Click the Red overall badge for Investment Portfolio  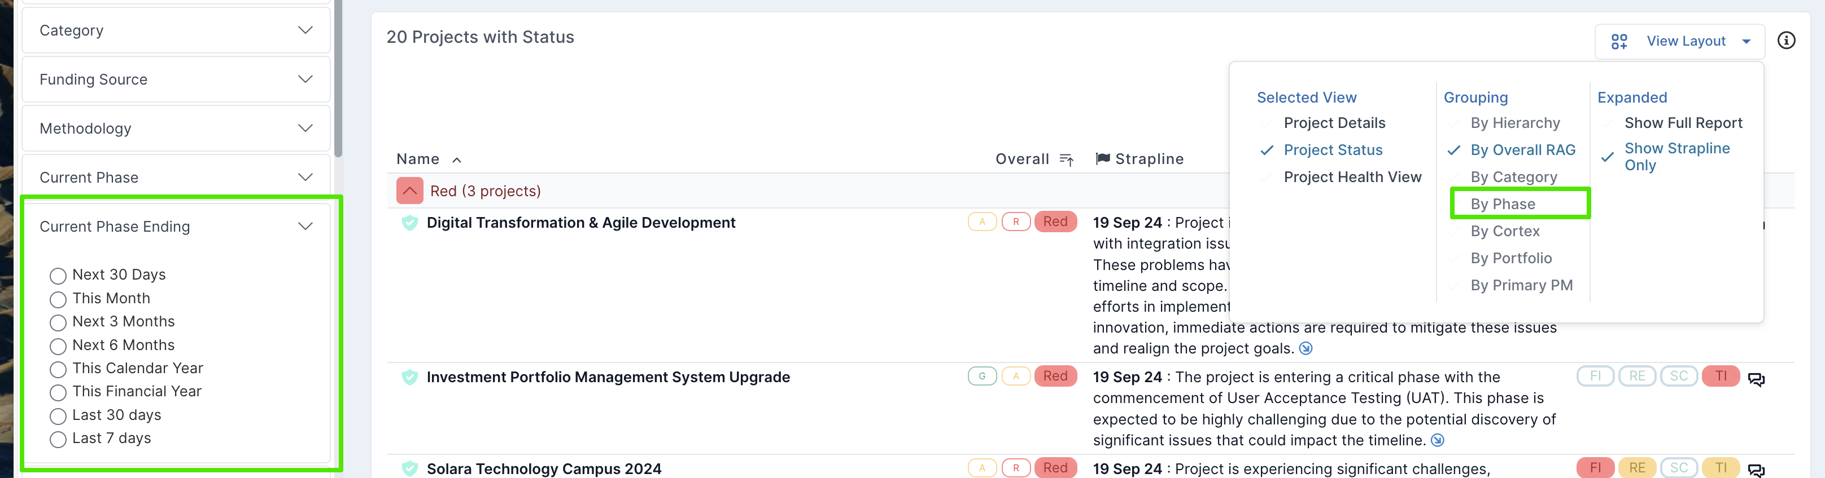click(x=1055, y=375)
